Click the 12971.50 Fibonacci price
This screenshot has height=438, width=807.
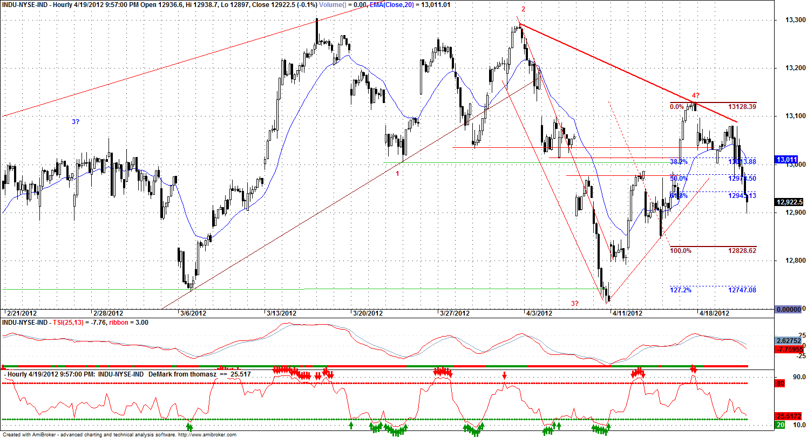742,179
